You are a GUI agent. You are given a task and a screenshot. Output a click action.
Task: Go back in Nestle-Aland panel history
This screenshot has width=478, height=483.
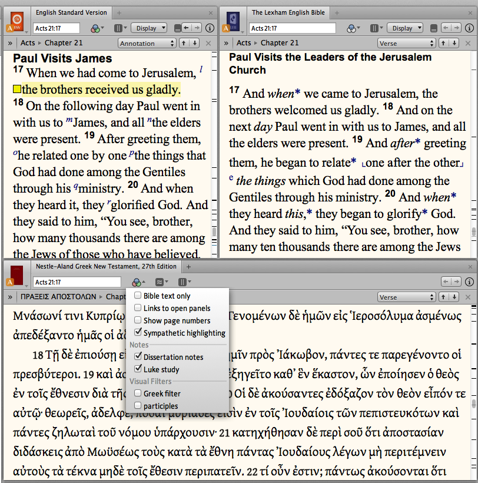coord(446,282)
